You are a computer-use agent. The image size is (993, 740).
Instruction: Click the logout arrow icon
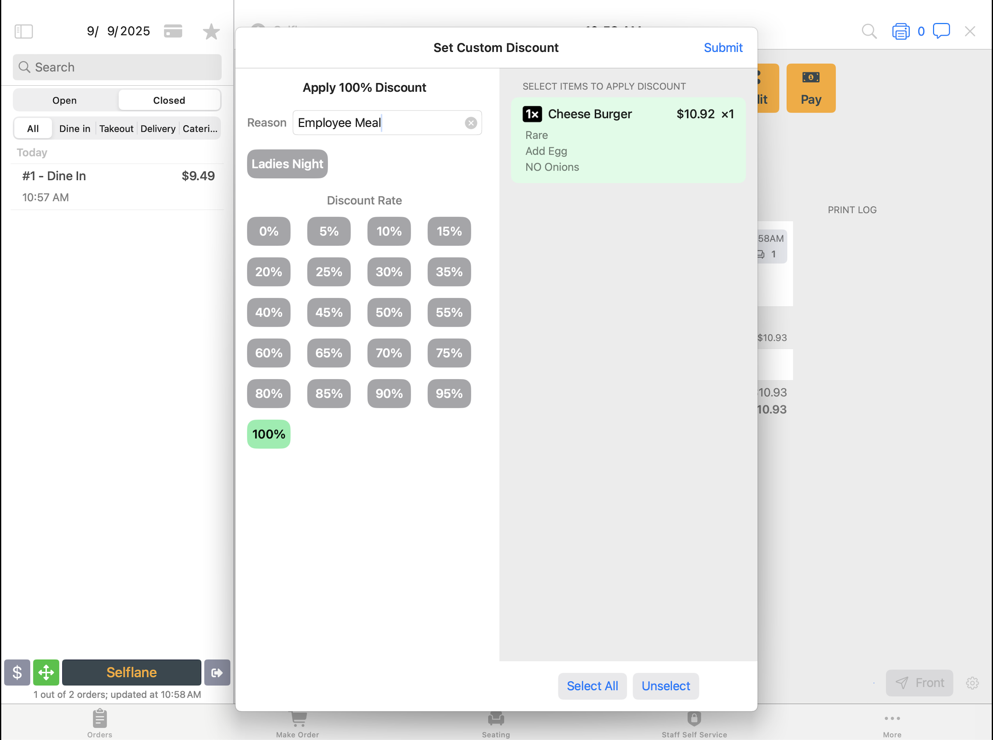[217, 672]
